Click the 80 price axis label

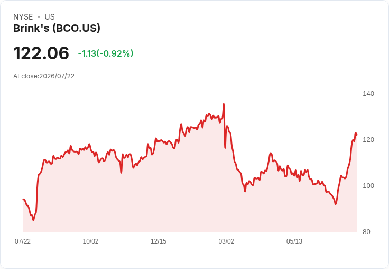[x=366, y=232]
